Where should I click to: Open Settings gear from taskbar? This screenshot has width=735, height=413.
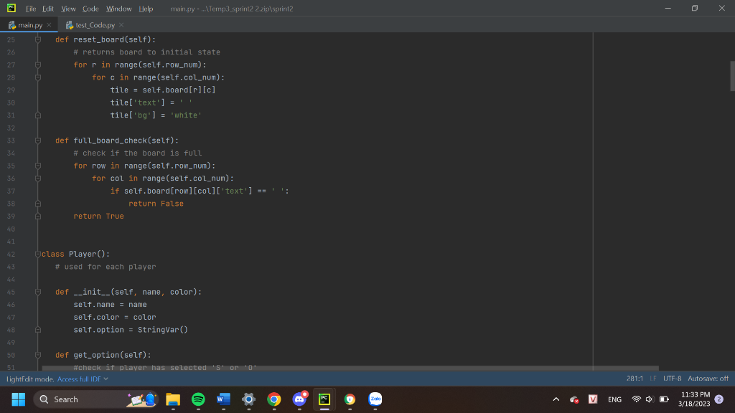(249, 399)
